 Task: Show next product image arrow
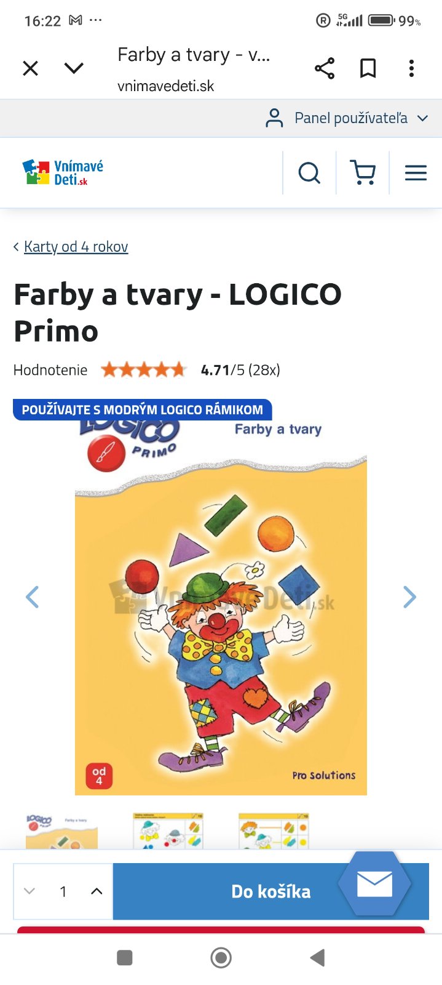(409, 597)
